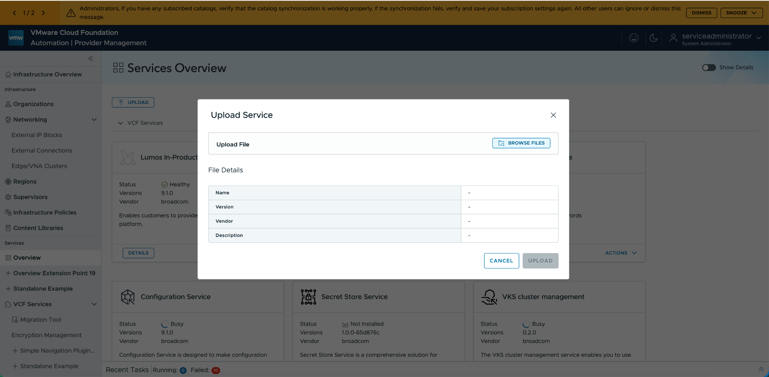The height and width of the screenshot is (377, 769).
Task: Click the Recent Tasks label
Action: click(127, 370)
